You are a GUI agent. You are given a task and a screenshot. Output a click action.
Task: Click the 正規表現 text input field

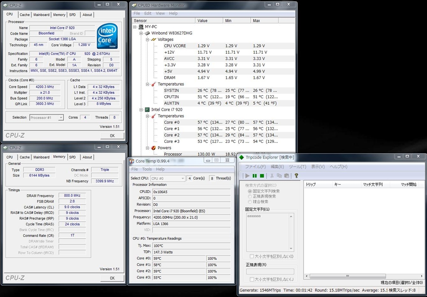270,272
